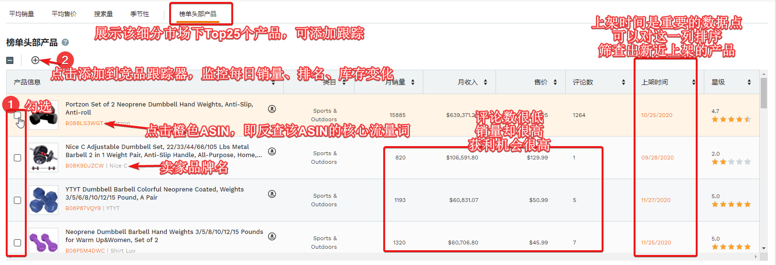Click the plus circle add-to-tracker icon

(x=35, y=60)
